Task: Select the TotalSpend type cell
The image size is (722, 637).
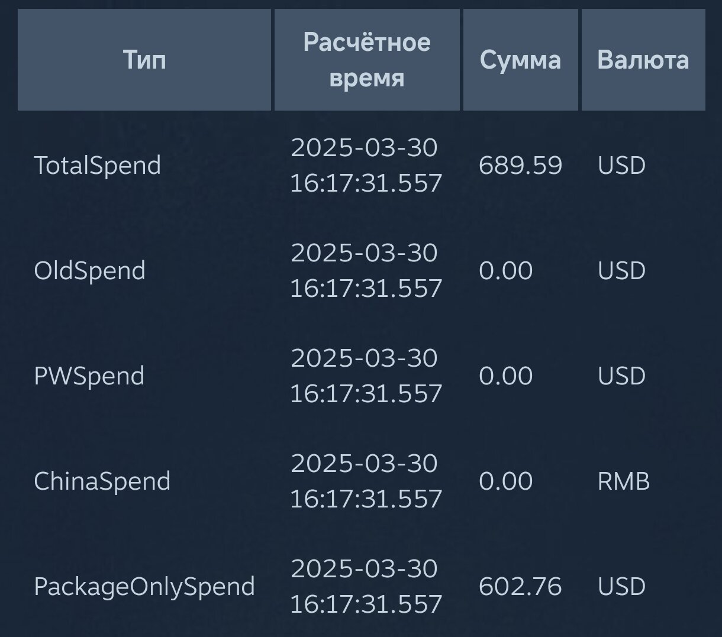Action: (x=98, y=165)
